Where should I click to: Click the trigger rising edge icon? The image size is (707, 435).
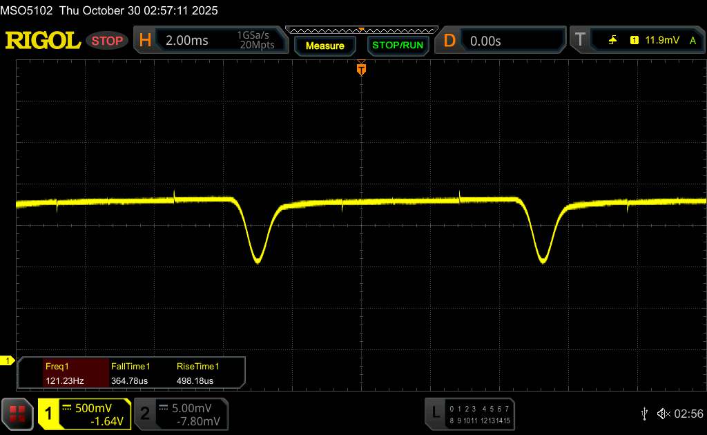612,41
